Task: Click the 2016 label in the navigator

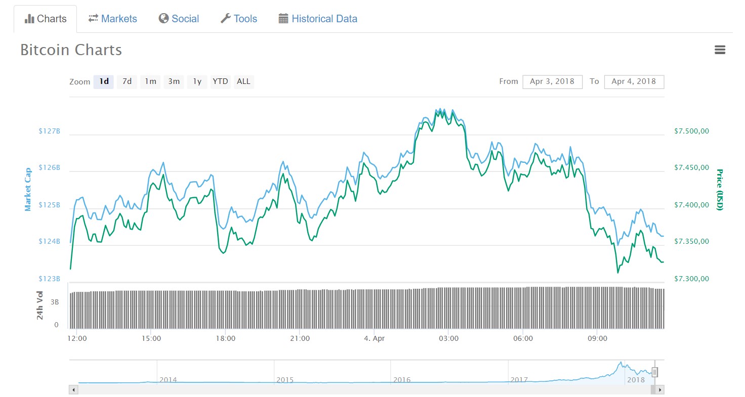Action: pyautogui.click(x=402, y=380)
